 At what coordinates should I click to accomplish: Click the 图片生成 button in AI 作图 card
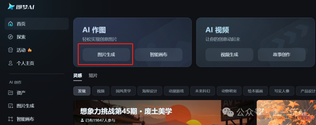tap(106, 54)
